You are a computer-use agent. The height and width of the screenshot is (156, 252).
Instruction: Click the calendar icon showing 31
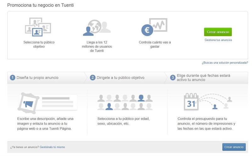click(191, 102)
